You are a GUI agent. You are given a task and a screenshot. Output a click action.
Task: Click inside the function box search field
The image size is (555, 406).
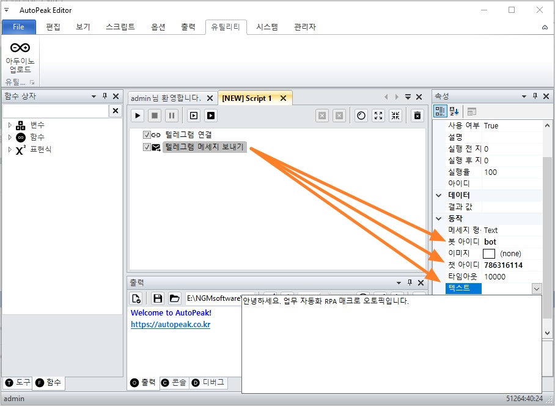[x=56, y=111]
